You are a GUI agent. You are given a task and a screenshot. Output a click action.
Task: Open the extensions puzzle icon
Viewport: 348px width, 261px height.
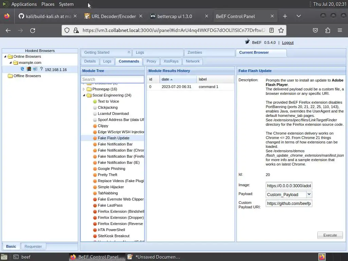(x=328, y=30)
